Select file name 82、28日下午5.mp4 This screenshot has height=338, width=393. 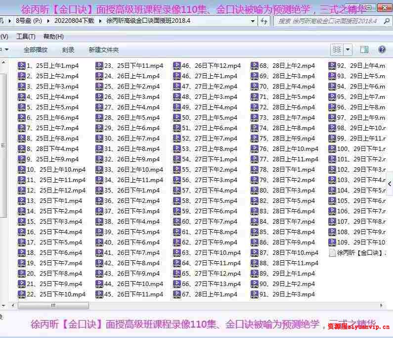[x=288, y=201]
